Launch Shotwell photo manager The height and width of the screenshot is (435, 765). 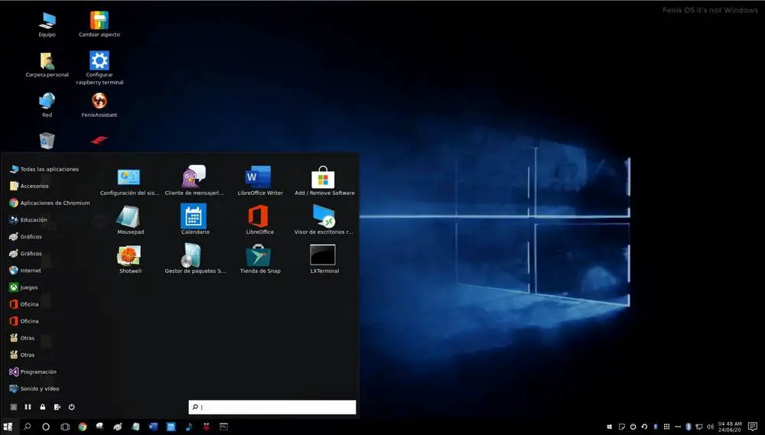[x=130, y=259]
